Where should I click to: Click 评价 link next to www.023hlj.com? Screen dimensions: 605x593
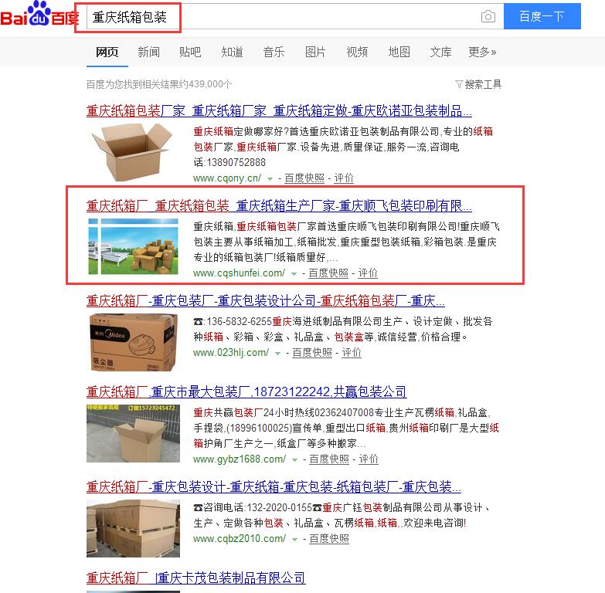[352, 352]
